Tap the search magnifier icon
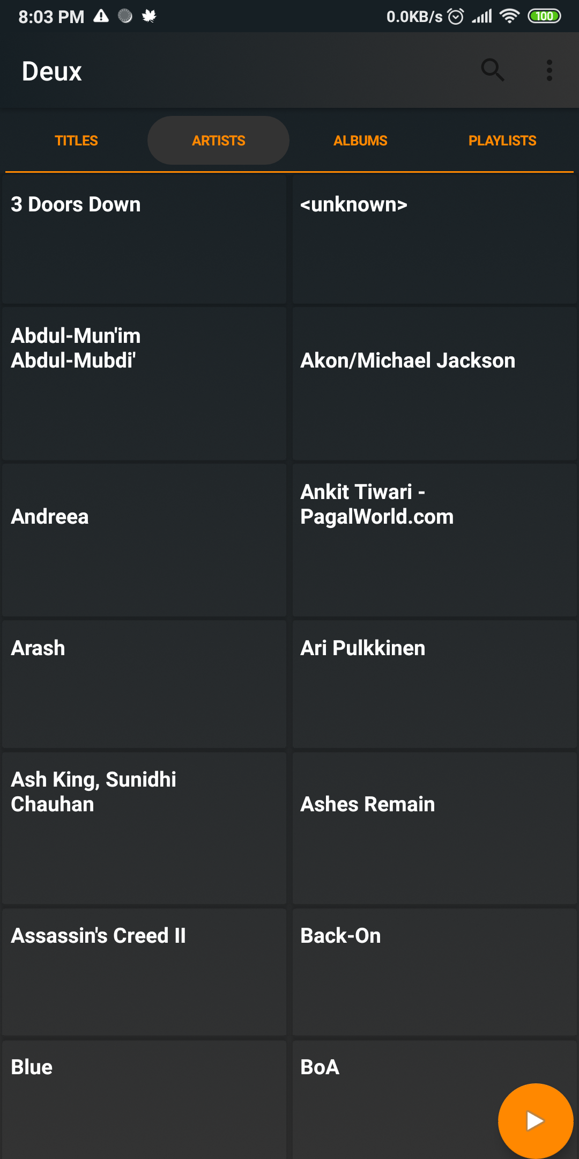Viewport: 579px width, 1159px height. pyautogui.click(x=492, y=70)
